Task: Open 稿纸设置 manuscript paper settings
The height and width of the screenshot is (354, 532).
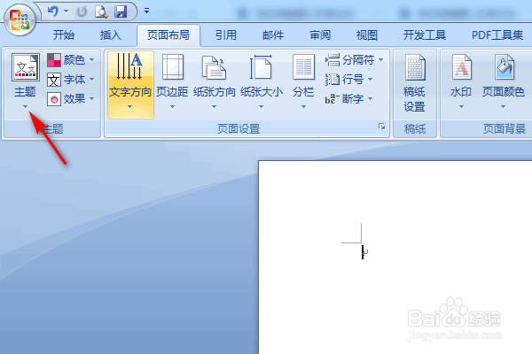Action: tap(415, 85)
